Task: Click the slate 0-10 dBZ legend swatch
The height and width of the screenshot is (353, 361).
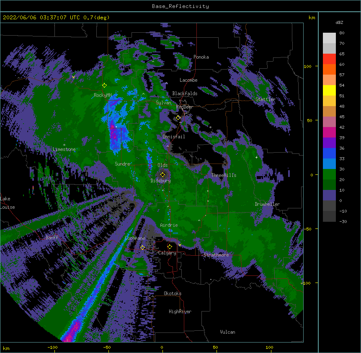Action: [x=329, y=195]
